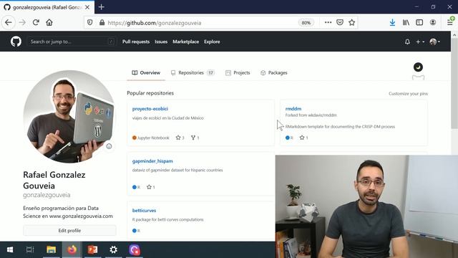Bookmark this page with the star icon
The height and width of the screenshot is (258, 458).
tap(351, 22)
